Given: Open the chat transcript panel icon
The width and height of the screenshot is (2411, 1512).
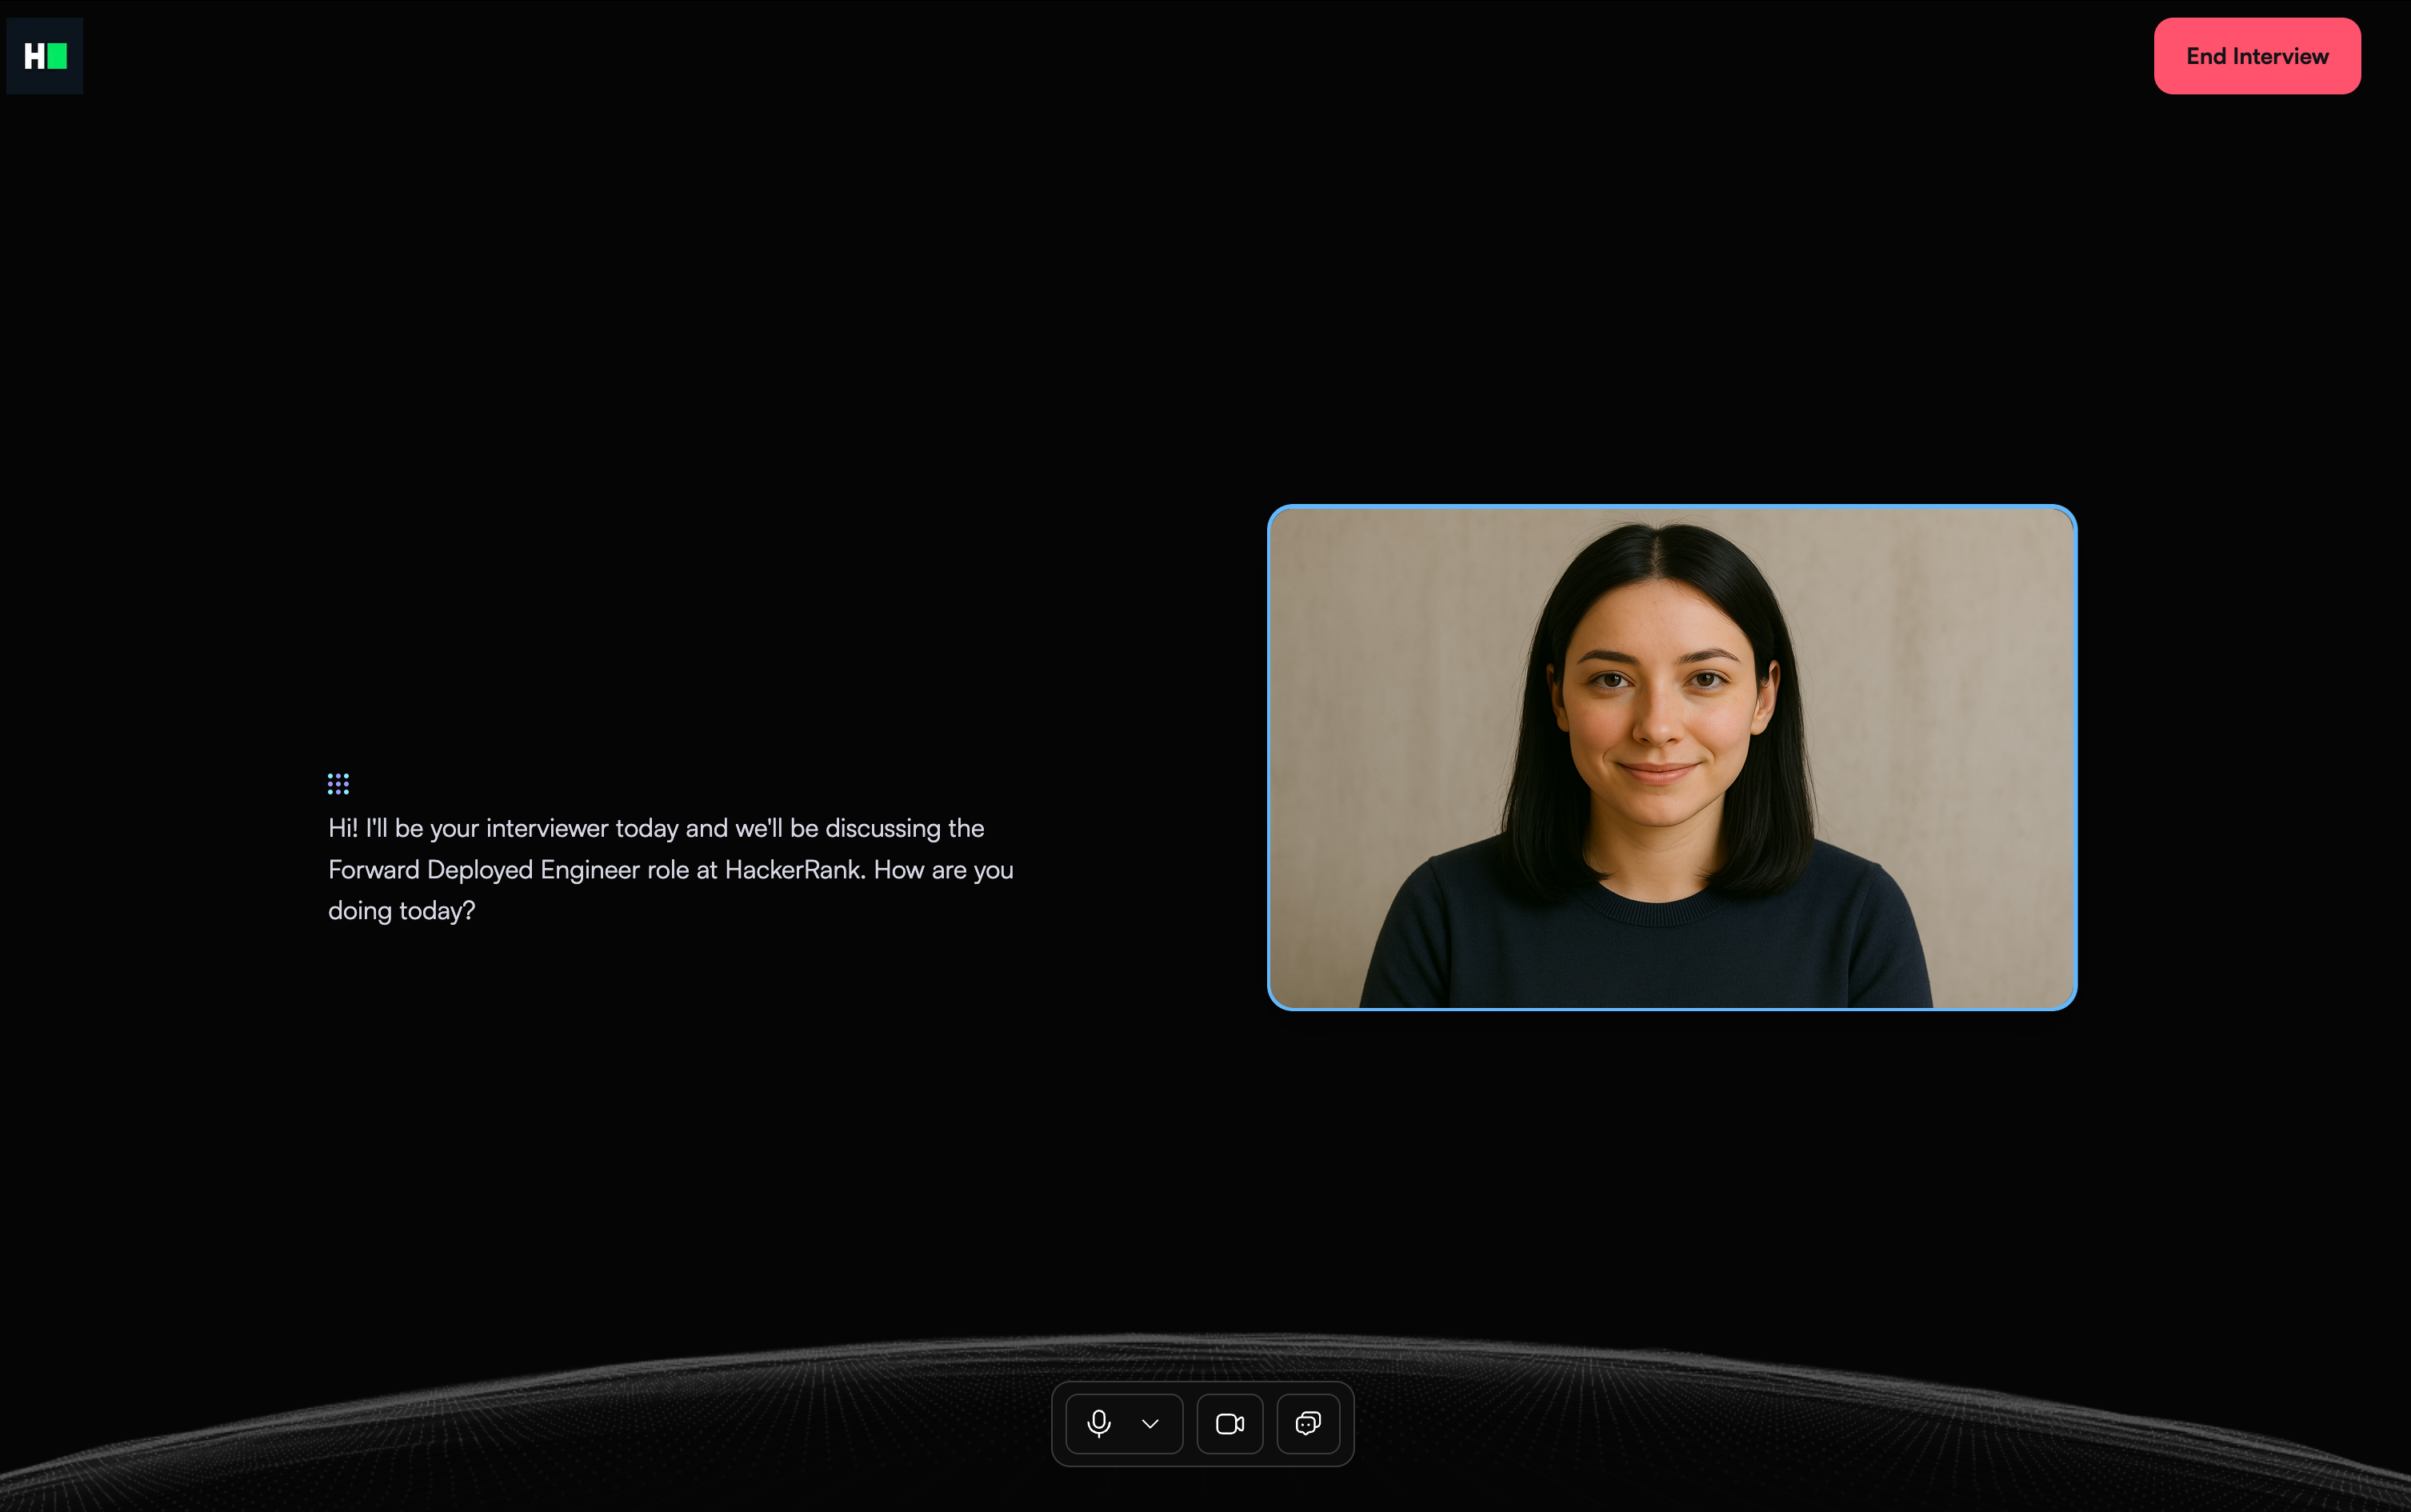Looking at the screenshot, I should [x=1308, y=1423].
